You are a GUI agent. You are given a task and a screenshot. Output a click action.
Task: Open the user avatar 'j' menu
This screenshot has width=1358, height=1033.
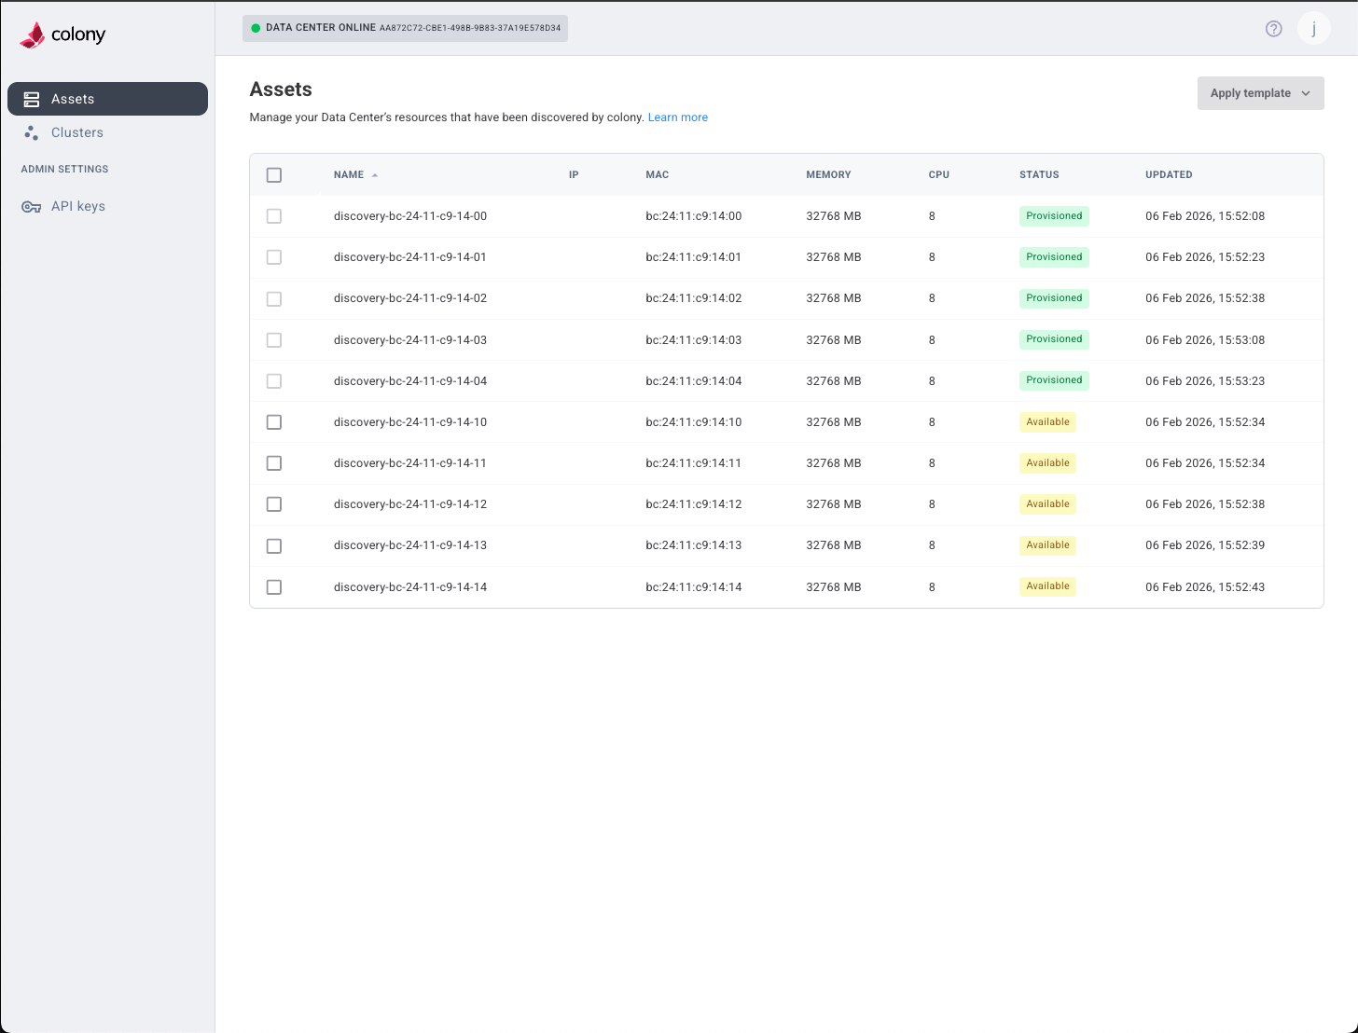pos(1313,29)
